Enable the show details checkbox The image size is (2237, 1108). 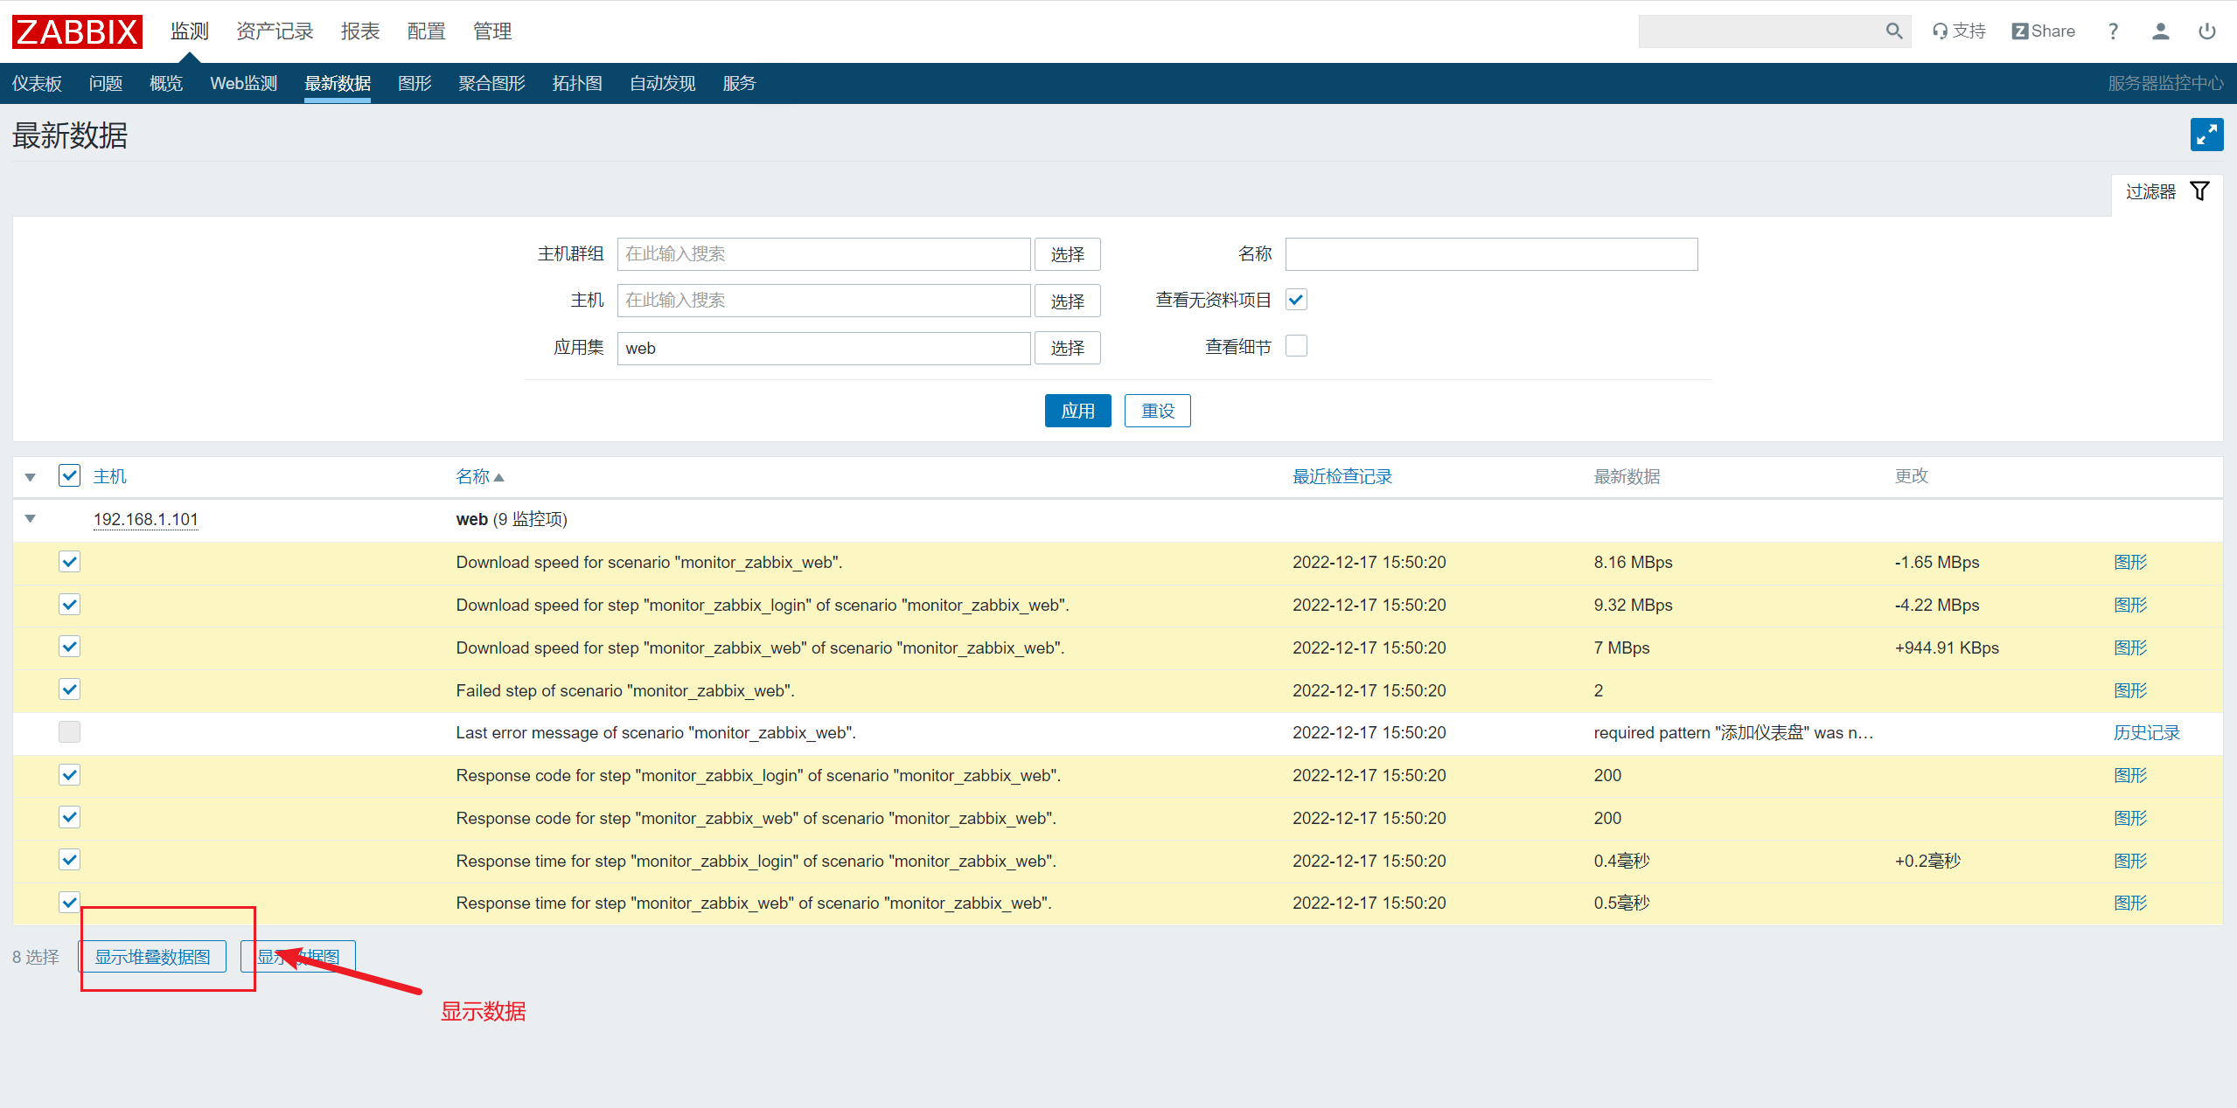coord(1296,346)
